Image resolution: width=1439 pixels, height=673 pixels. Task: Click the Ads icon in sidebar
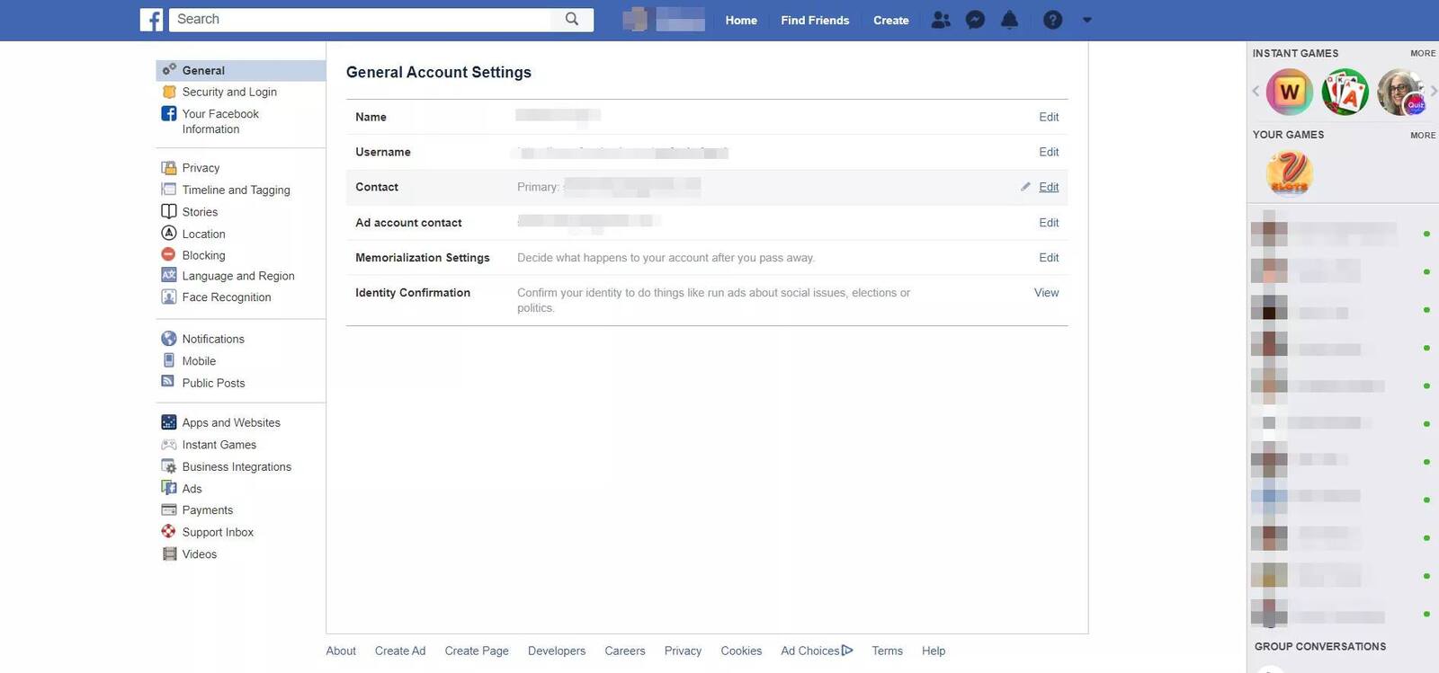click(x=168, y=488)
